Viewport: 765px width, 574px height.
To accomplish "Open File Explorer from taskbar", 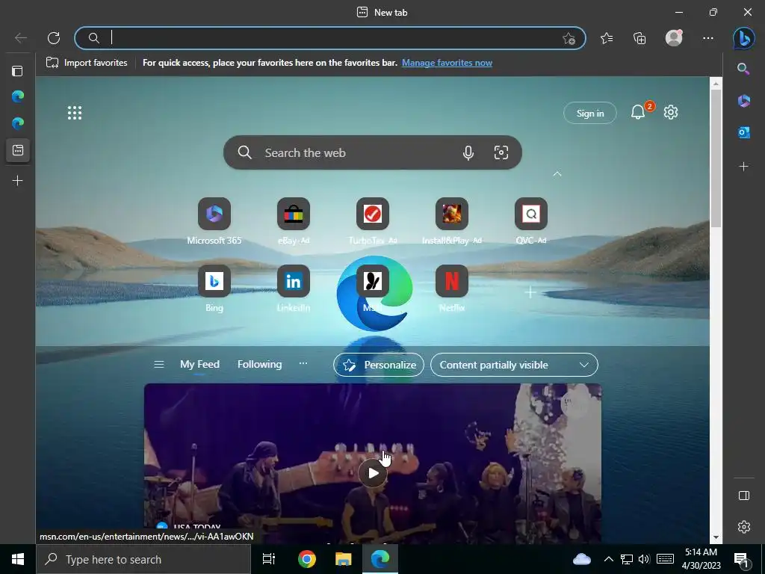I will (x=344, y=559).
